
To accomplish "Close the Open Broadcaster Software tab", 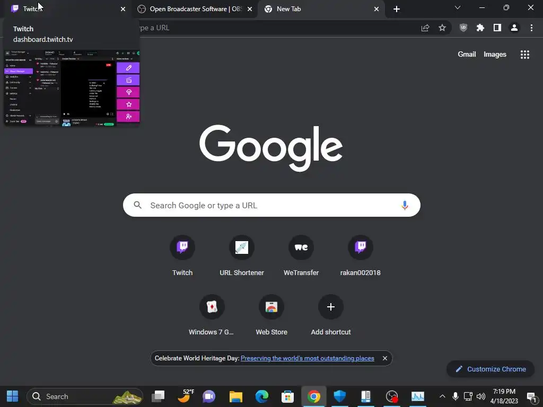I will click(x=250, y=10).
